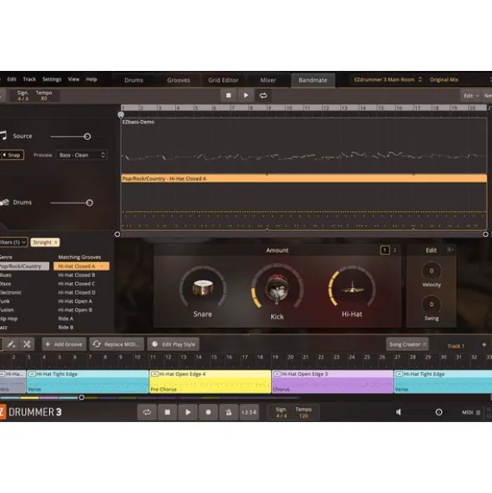The height and width of the screenshot is (493, 492).
Task: Open the View menu
Action: pos(73,79)
